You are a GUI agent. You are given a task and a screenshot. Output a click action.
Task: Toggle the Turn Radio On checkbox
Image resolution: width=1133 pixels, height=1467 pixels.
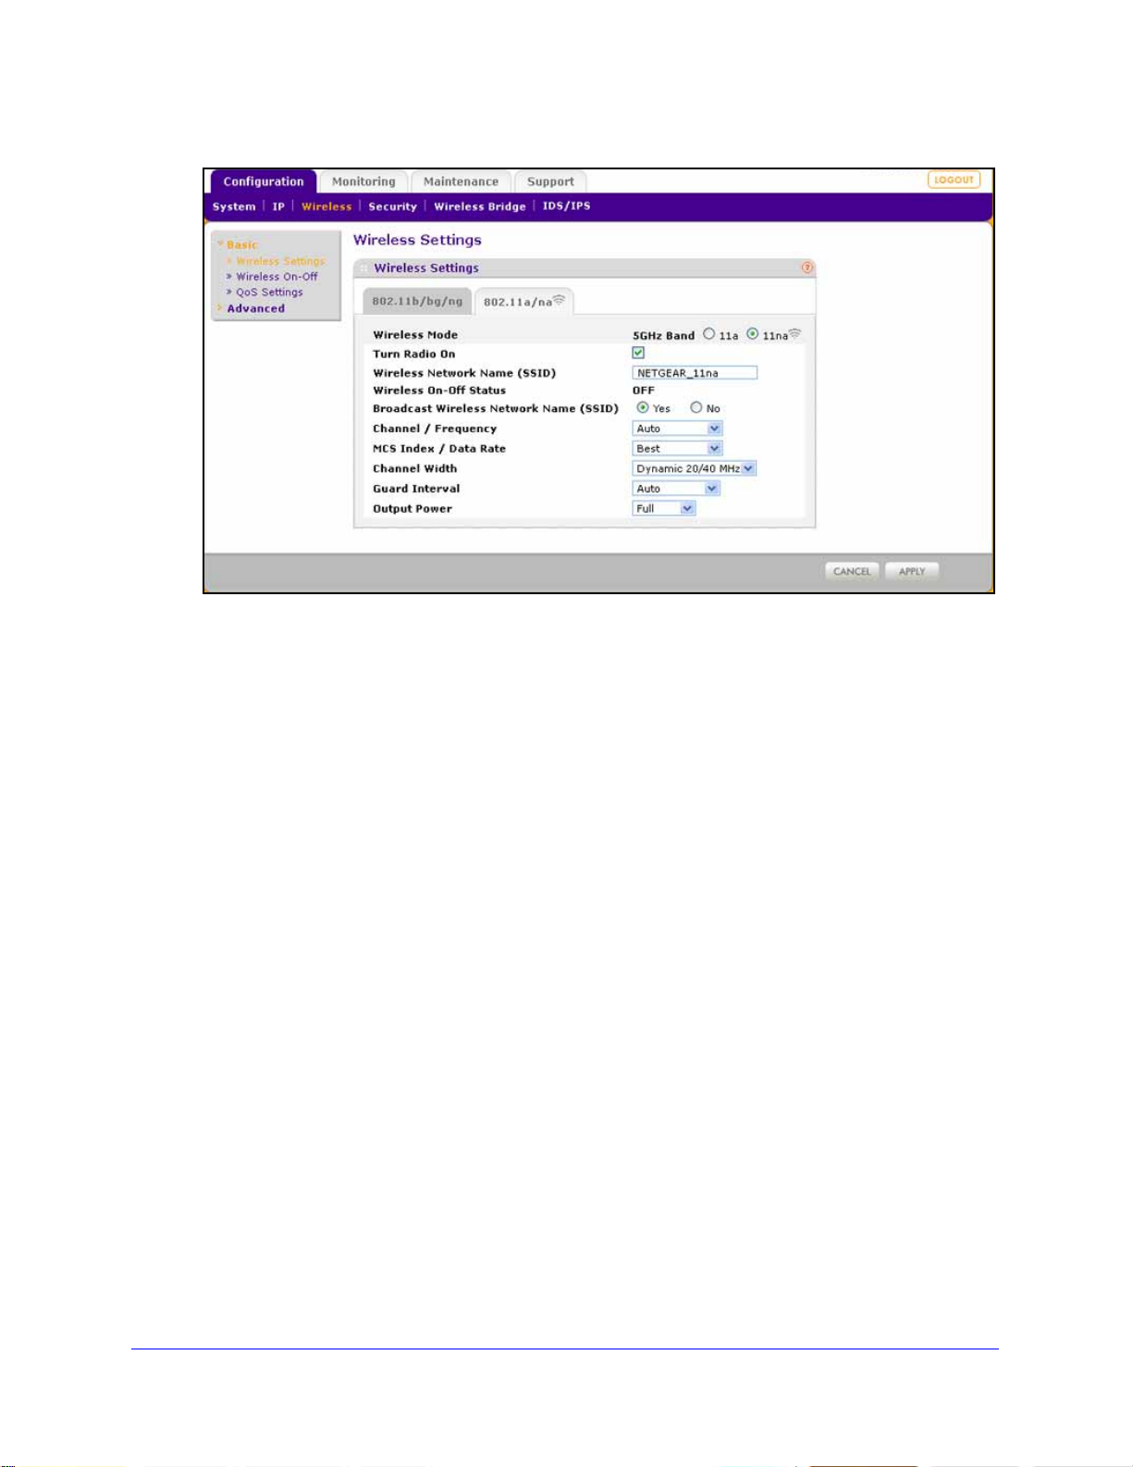[638, 353]
